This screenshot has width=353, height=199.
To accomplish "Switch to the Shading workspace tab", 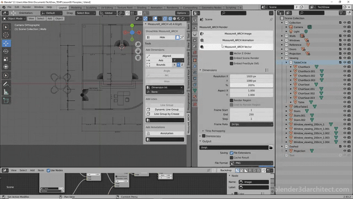I will (141, 7).
